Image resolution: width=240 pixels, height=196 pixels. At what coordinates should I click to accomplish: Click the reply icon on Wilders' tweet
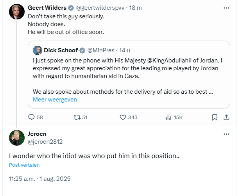[32, 117]
